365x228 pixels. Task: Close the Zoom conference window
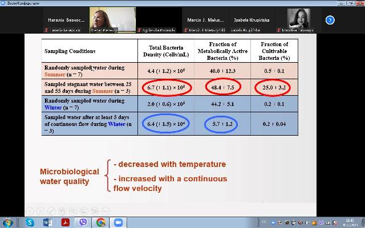click(x=360, y=3)
